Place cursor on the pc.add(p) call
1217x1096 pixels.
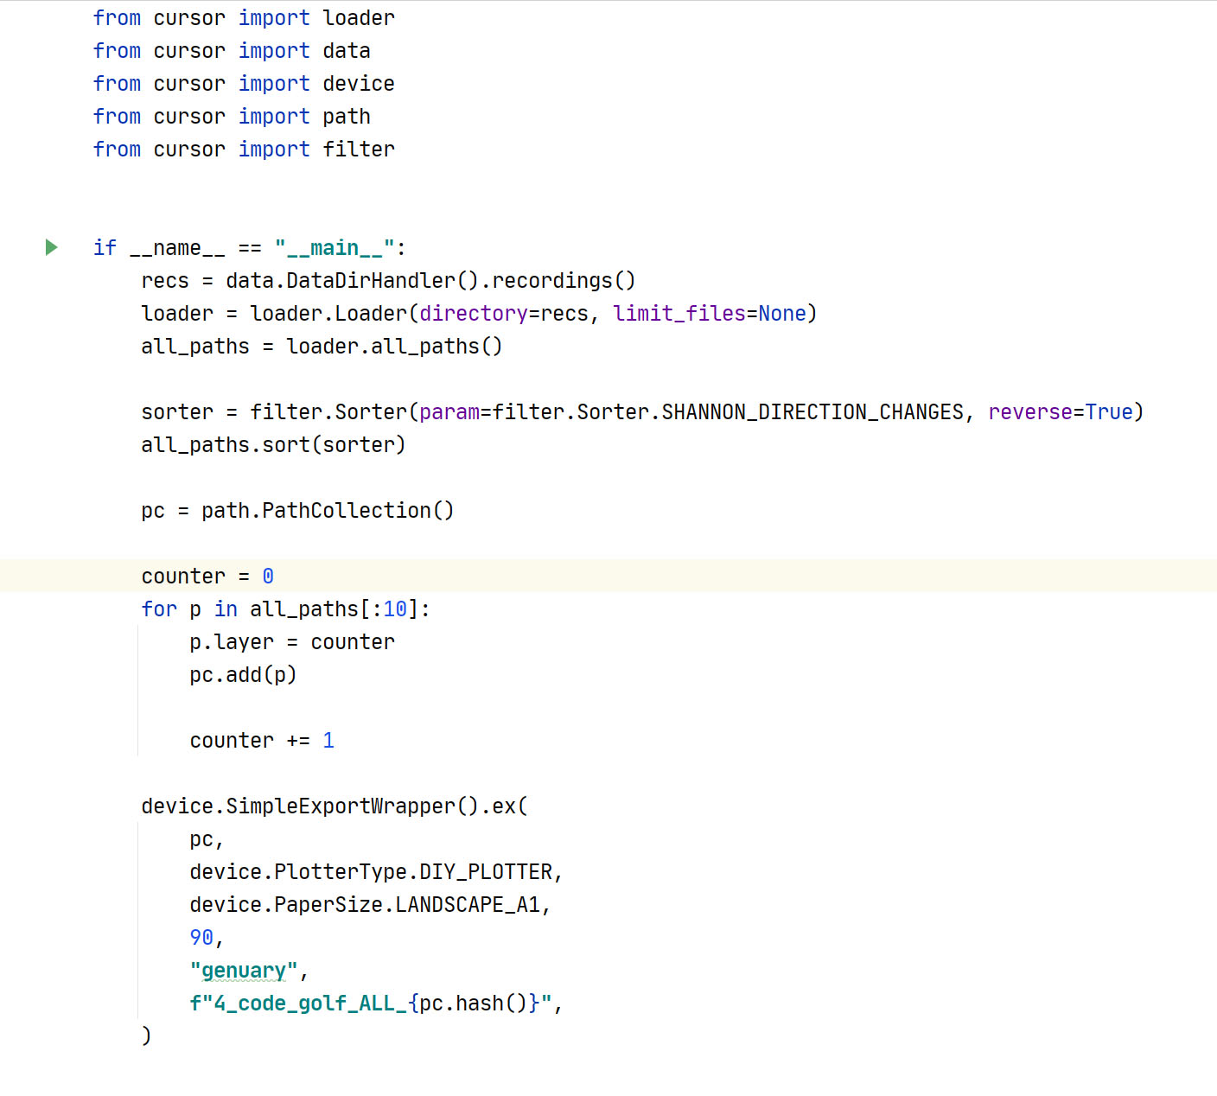click(x=243, y=675)
